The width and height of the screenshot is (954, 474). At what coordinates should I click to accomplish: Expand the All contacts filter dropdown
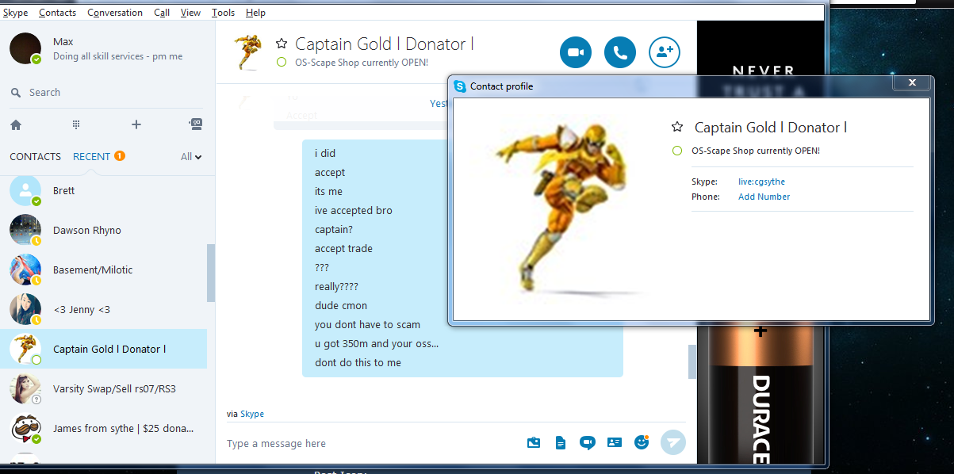point(191,157)
